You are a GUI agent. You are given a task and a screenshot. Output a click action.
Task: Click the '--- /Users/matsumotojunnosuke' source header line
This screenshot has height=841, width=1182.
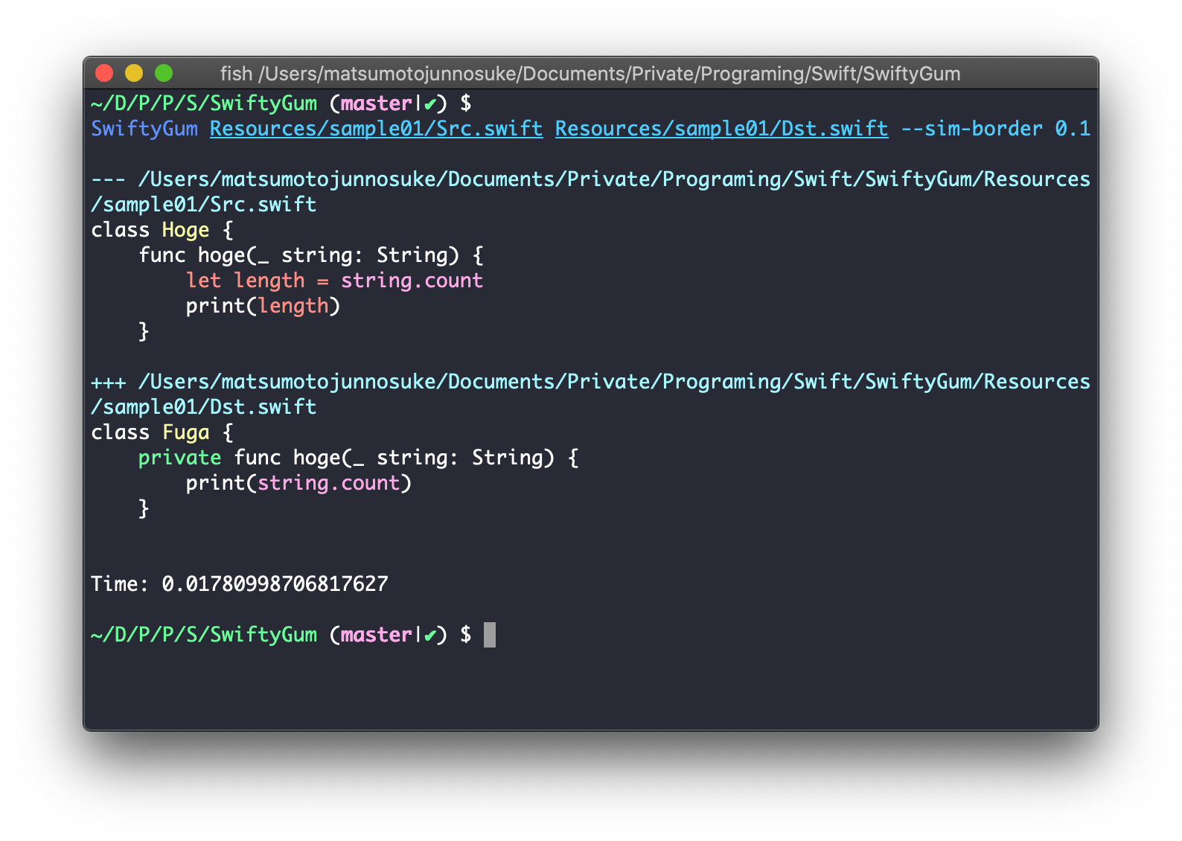pyautogui.click(x=590, y=179)
